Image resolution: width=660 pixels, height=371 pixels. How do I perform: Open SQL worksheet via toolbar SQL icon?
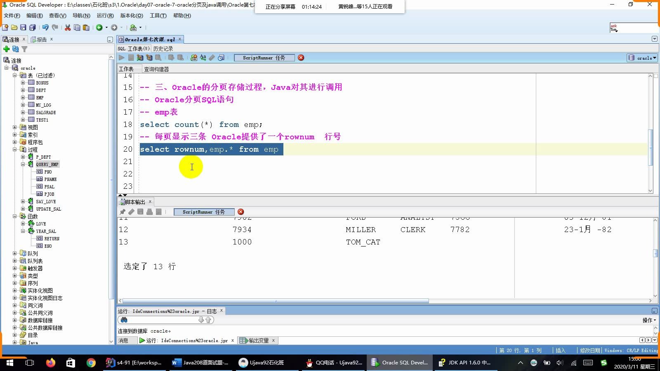(x=133, y=28)
